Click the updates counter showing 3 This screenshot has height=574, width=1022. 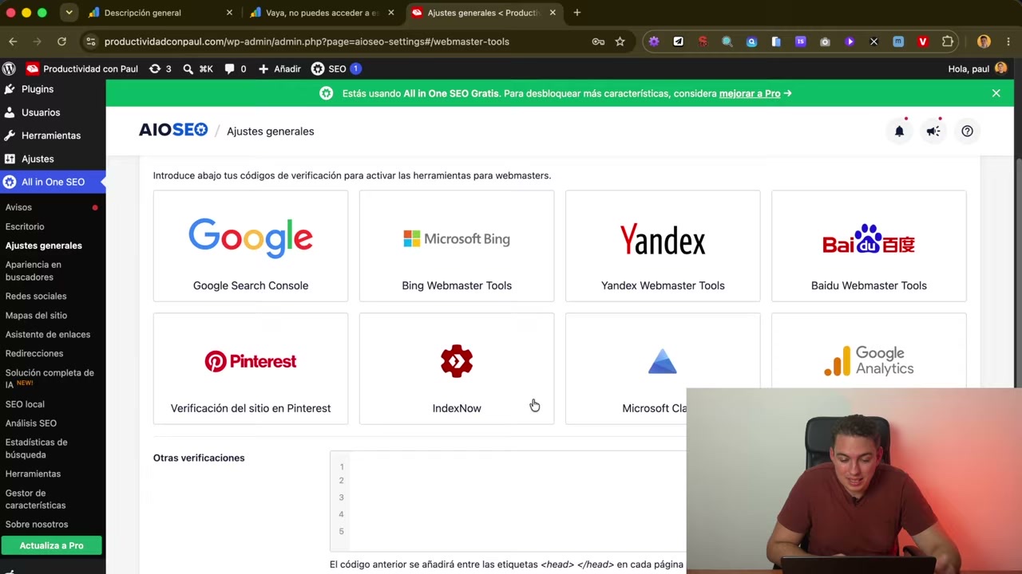[160, 69]
